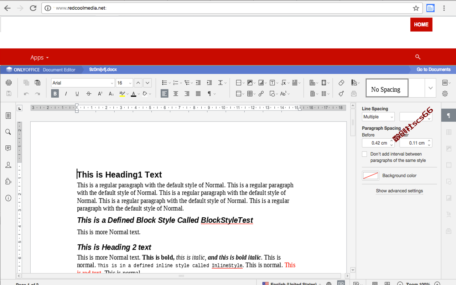Open image settings in right sidebar
This screenshot has width=456, height=285.
(x=449, y=149)
